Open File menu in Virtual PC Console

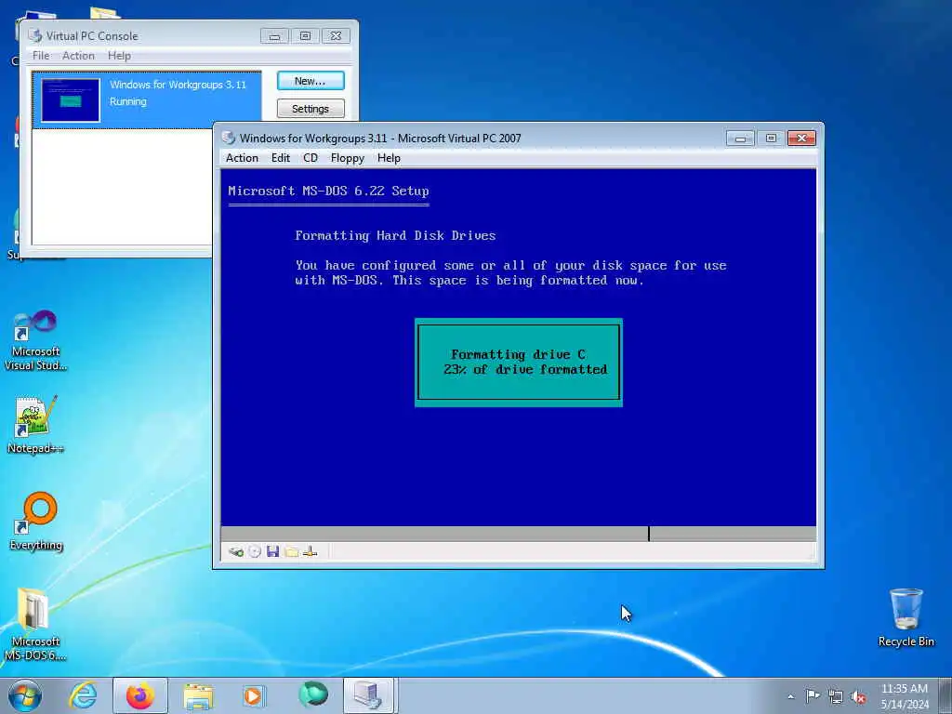point(41,55)
